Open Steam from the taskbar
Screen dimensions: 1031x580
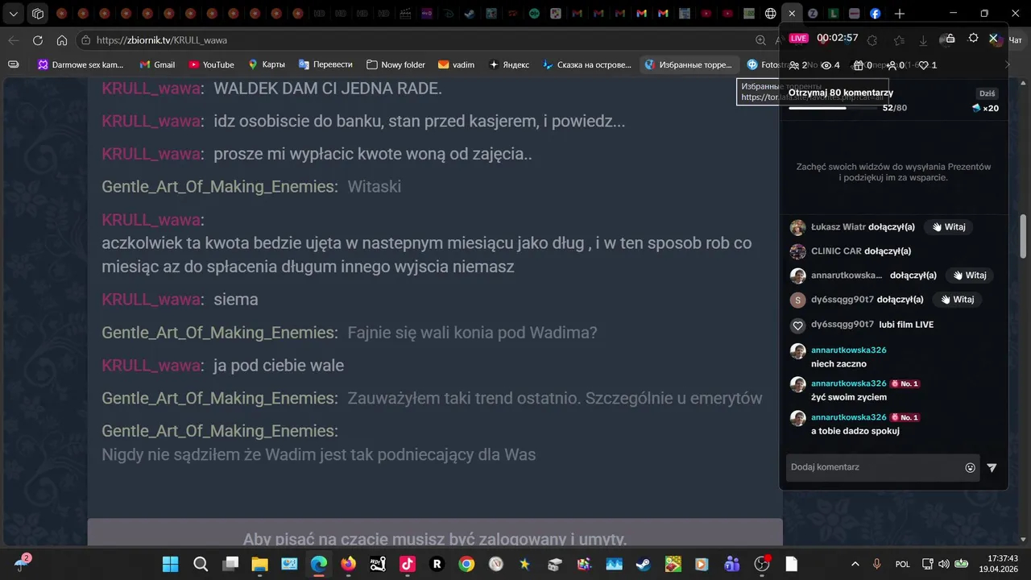pyautogui.click(x=643, y=564)
